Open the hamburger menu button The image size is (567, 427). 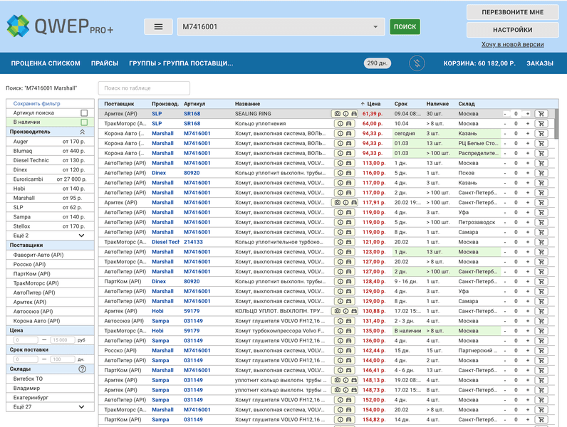(x=158, y=27)
